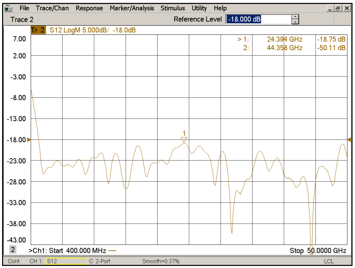The height and width of the screenshot is (268, 355).
Task: Select the marker 2 readout 44.358 GHz
Action: pos(284,48)
